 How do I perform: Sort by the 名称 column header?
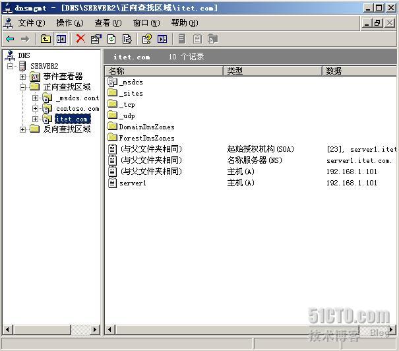tap(164, 71)
